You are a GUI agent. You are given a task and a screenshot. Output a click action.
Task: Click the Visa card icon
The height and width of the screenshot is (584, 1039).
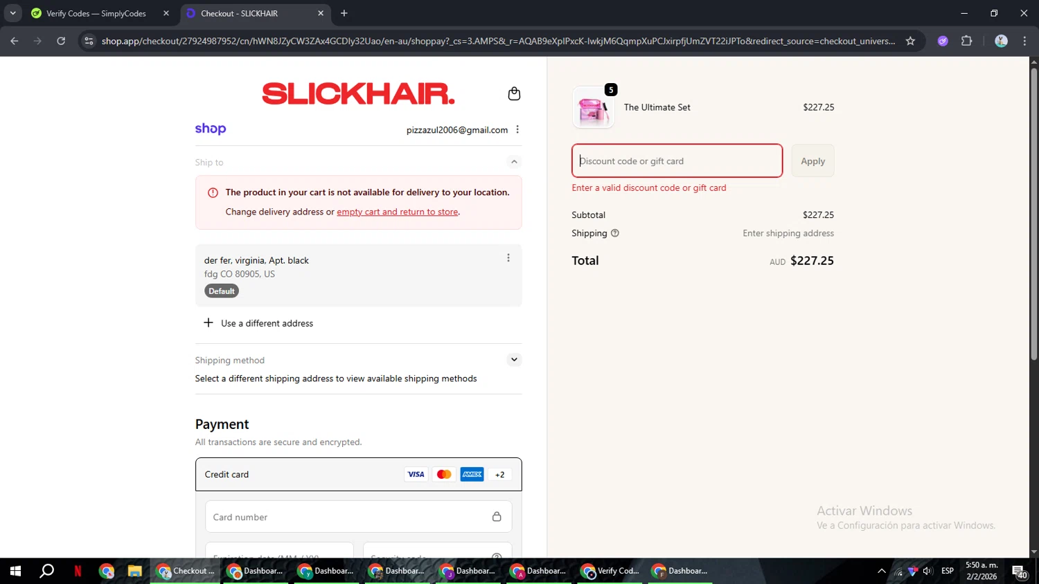click(416, 475)
